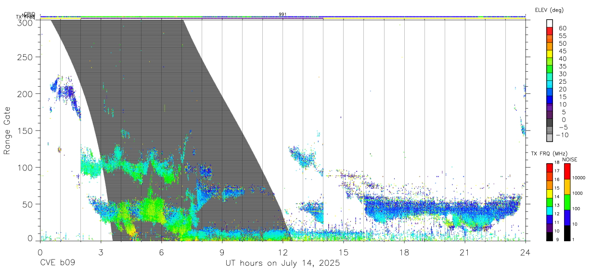Screen dimensions: 591x273
Task: Pick the yellow swatch in TX FRQ scale
Action: point(550,194)
